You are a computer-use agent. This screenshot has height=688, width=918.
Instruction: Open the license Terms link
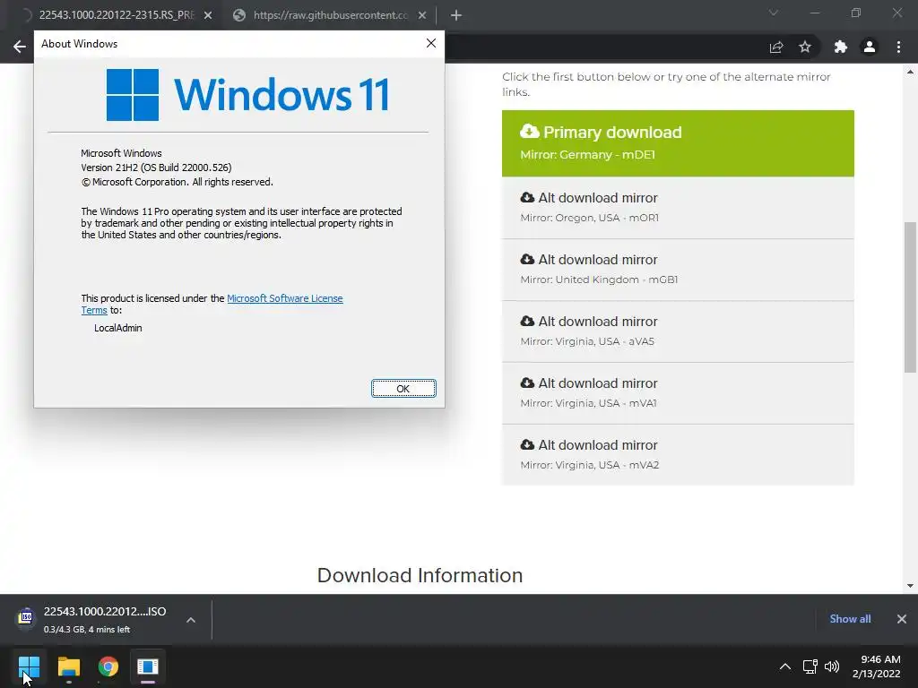pyautogui.click(x=94, y=310)
